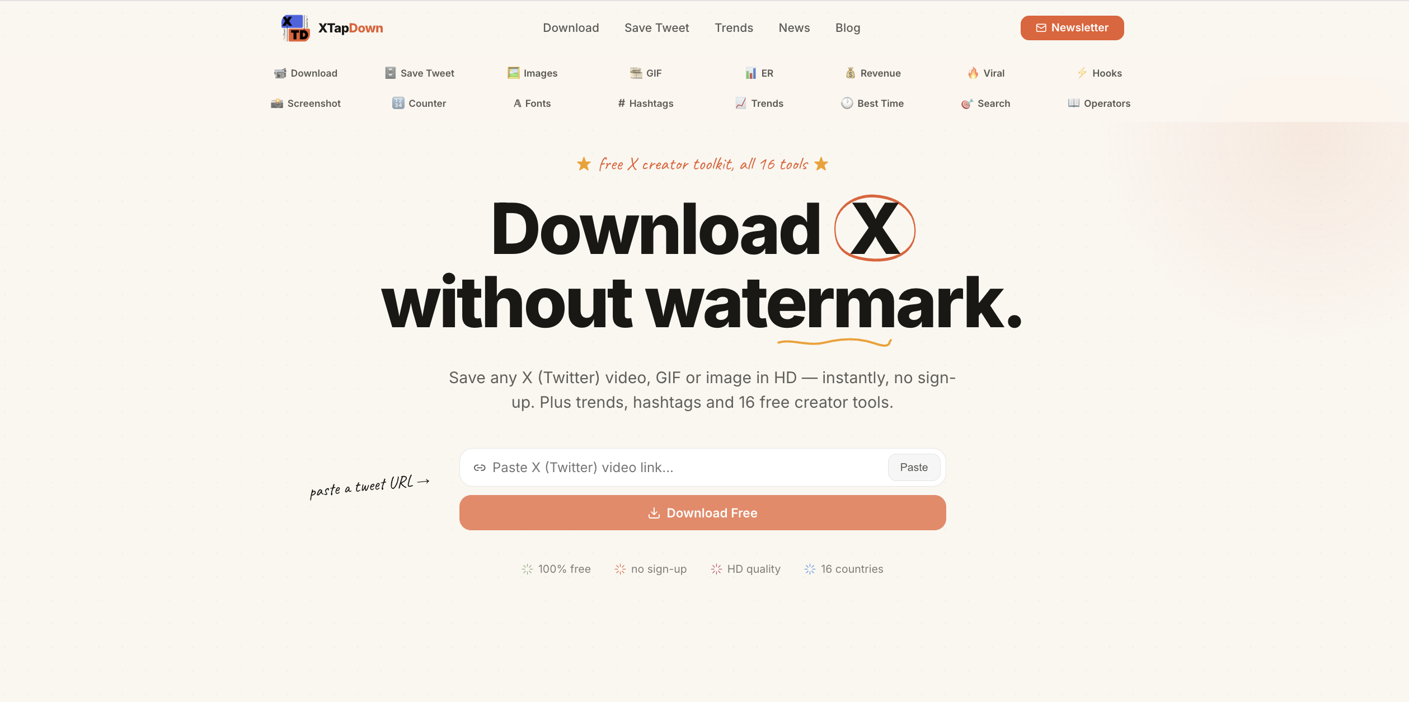Open the Revenue tool with money bag icon

pos(873,73)
